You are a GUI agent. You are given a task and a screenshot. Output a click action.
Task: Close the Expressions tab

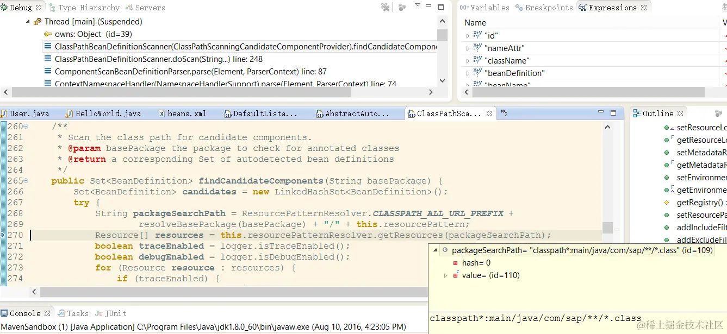point(644,8)
